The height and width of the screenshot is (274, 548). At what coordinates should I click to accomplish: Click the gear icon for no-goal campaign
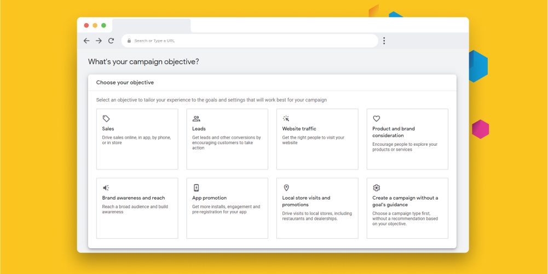tap(377, 188)
